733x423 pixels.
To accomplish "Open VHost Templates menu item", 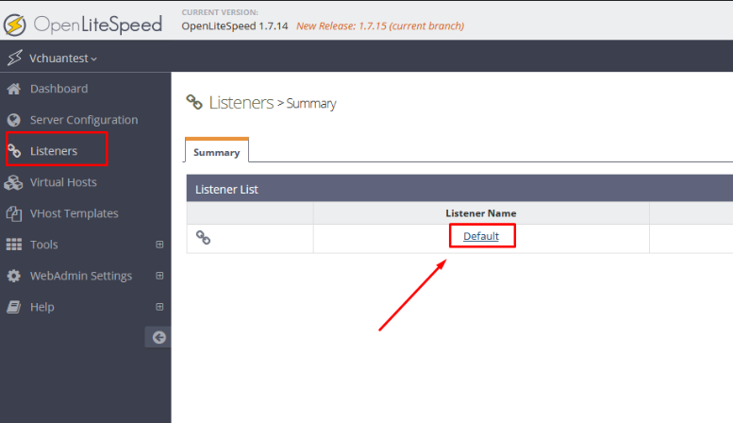I will click(75, 213).
